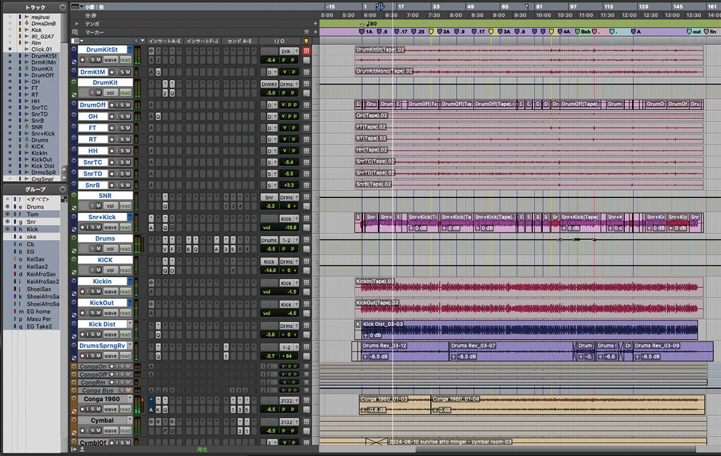This screenshot has width=721, height=456.
Task: Click the read automation mode button on DrumKitSt
Action: (x=125, y=59)
